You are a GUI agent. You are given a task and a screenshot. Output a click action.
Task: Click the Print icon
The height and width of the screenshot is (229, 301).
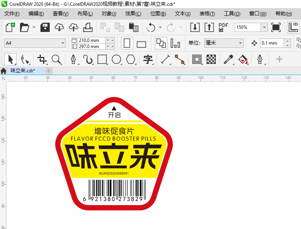[x=88, y=27]
